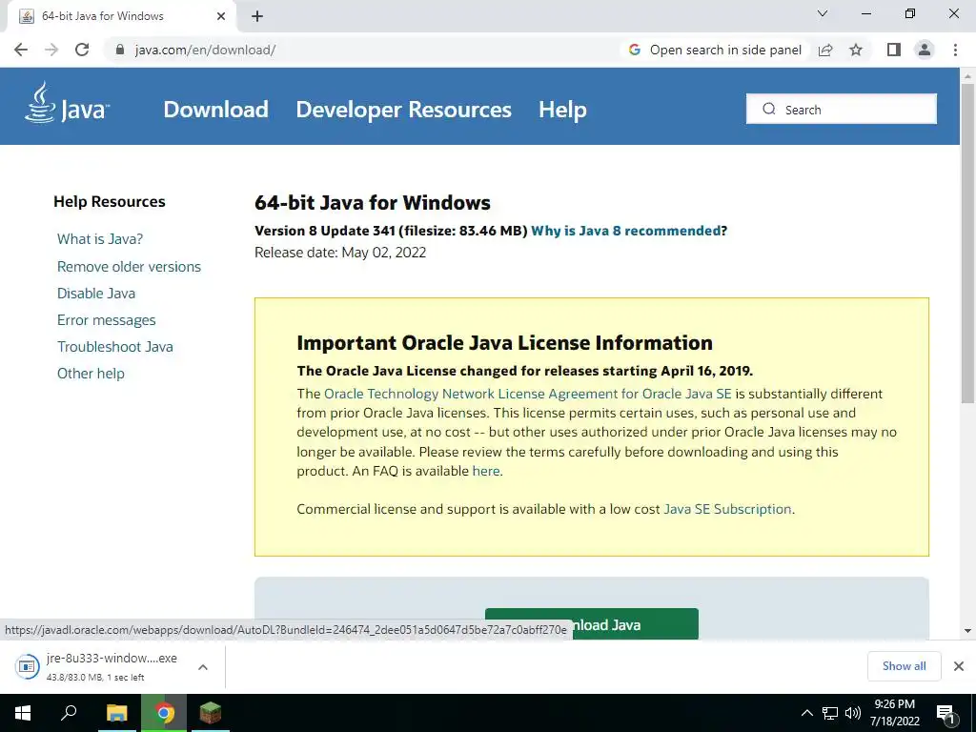
Task: Open What is Java? link
Action: pos(100,239)
